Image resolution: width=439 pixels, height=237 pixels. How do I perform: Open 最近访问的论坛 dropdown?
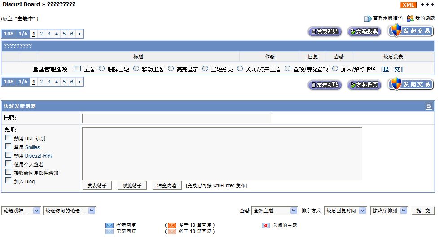pos(69,211)
